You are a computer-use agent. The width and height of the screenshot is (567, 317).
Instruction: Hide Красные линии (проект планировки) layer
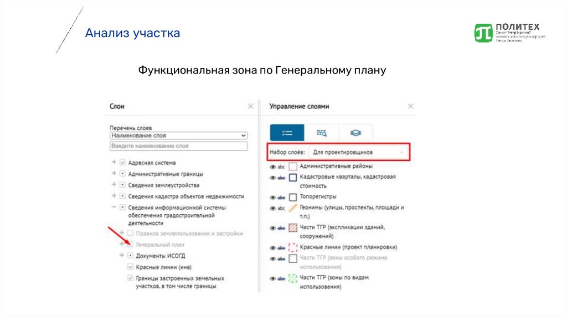(273, 248)
